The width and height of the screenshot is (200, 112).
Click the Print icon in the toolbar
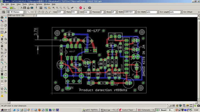point(28,8)
